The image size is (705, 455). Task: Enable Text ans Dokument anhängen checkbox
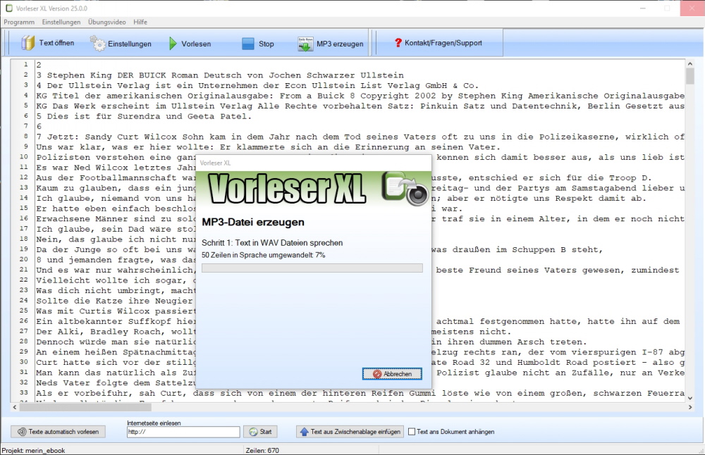tap(412, 432)
